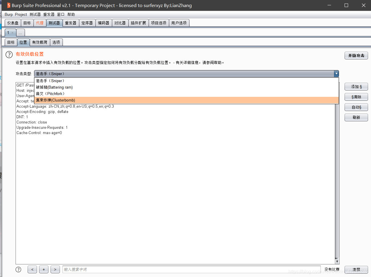
Task: Click scrollbar down arrow in request editor
Action: tap(337, 261)
